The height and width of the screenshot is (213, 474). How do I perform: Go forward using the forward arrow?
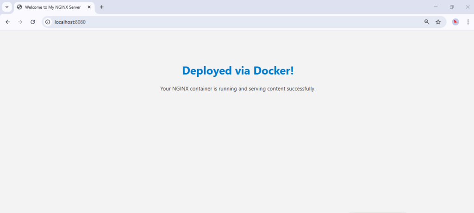[x=20, y=22]
